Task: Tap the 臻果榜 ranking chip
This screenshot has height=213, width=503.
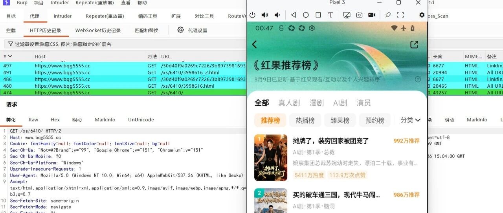Action: click(340, 120)
